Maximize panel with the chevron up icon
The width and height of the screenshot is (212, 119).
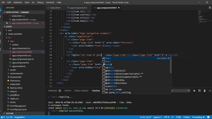point(210,91)
